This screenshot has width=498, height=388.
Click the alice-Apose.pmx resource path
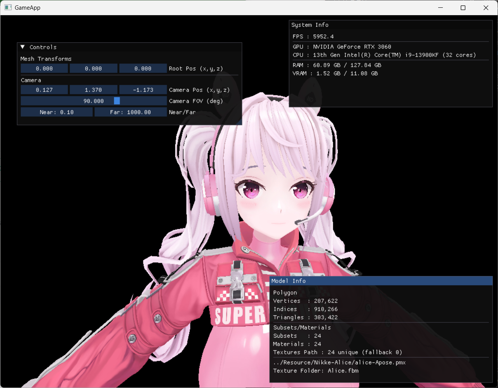pyautogui.click(x=340, y=362)
